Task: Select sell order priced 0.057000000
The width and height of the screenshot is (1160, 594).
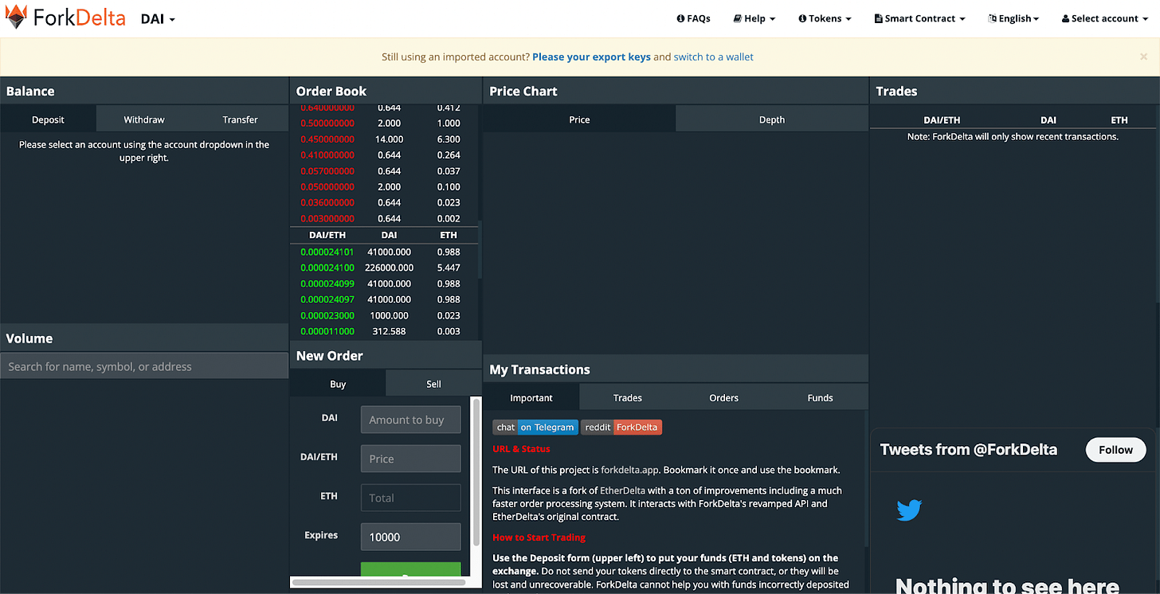Action: point(384,171)
